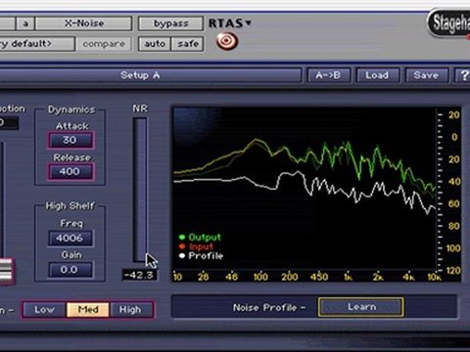The image size is (470, 352).
Task: Open the RTAS format dropdown
Action: tap(230, 23)
